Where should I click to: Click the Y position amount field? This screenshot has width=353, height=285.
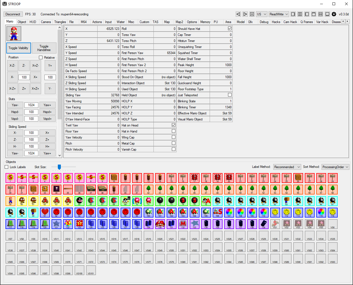pyautogui.click(x=50, y=77)
